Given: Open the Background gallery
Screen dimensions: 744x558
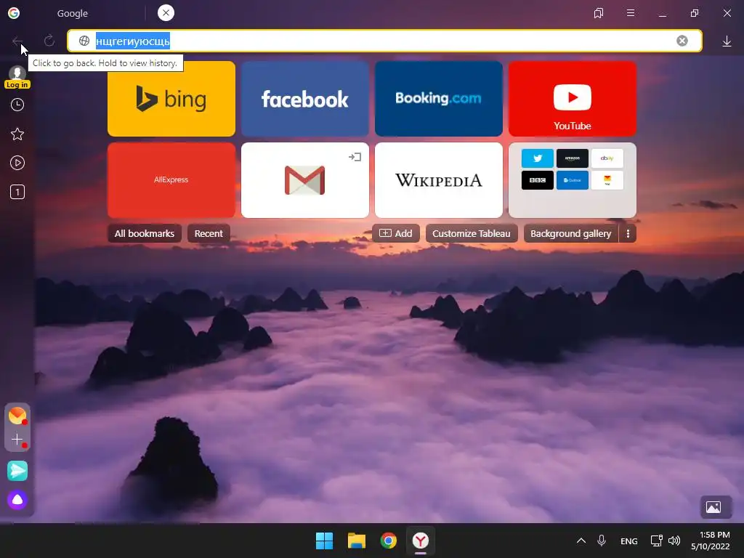Looking at the screenshot, I should click(x=571, y=233).
